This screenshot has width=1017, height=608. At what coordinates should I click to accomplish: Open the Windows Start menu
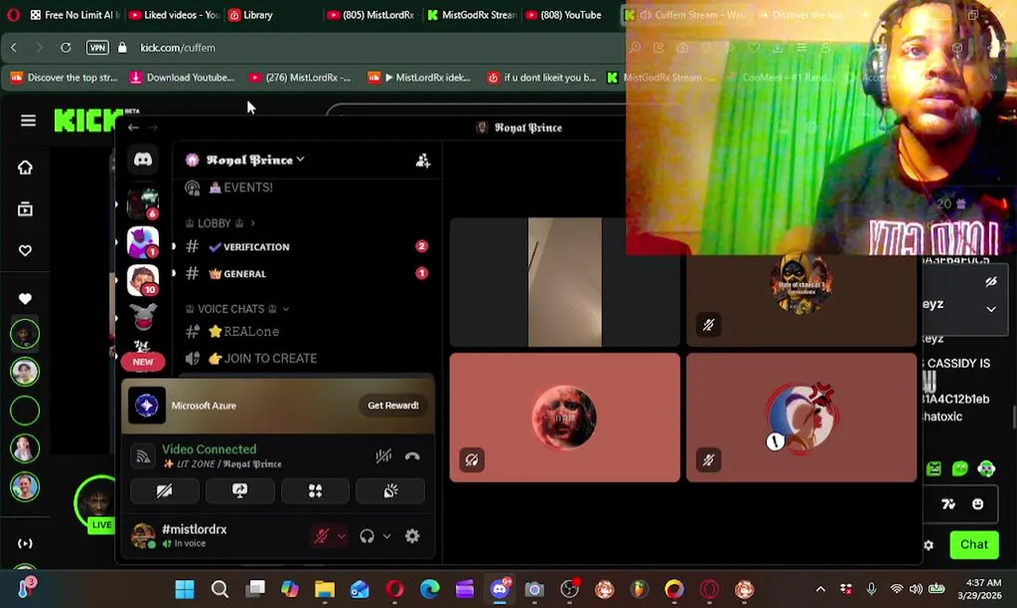[184, 589]
